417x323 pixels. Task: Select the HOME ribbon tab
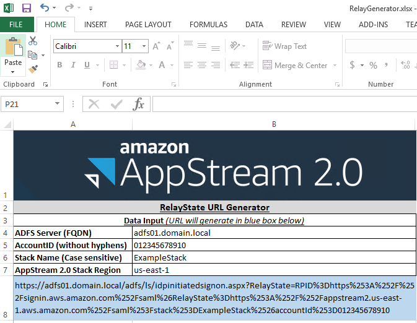click(55, 24)
